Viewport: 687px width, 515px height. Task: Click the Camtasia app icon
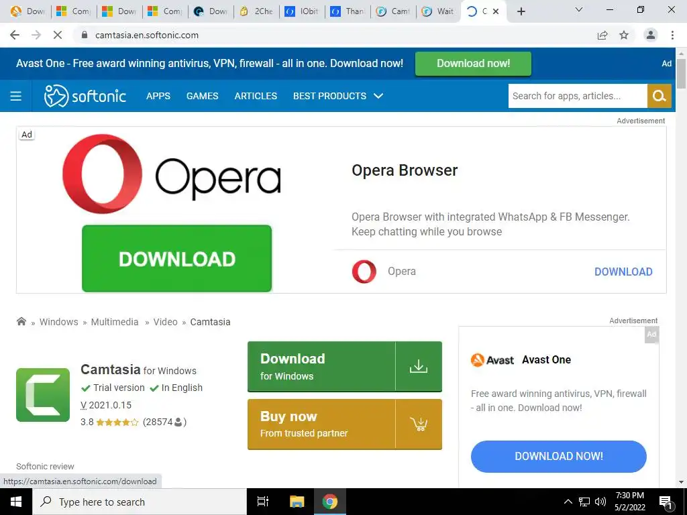pyautogui.click(x=43, y=395)
